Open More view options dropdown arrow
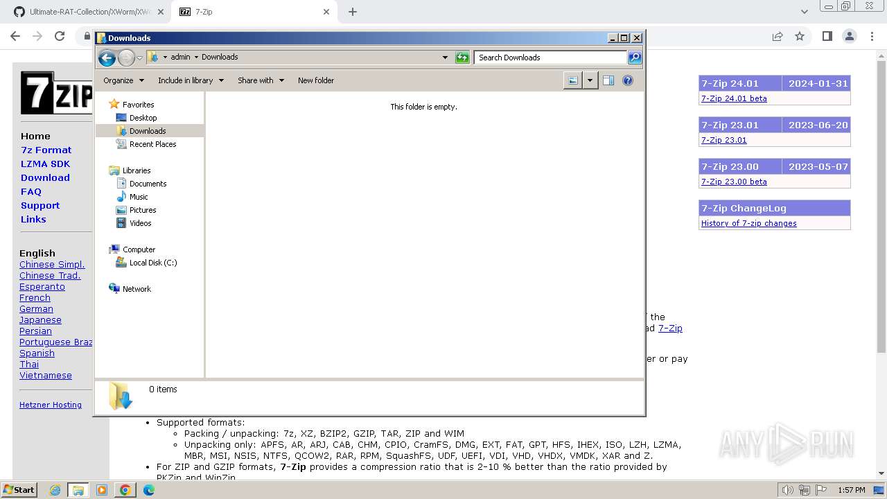Image resolution: width=887 pixels, height=499 pixels. tap(590, 80)
